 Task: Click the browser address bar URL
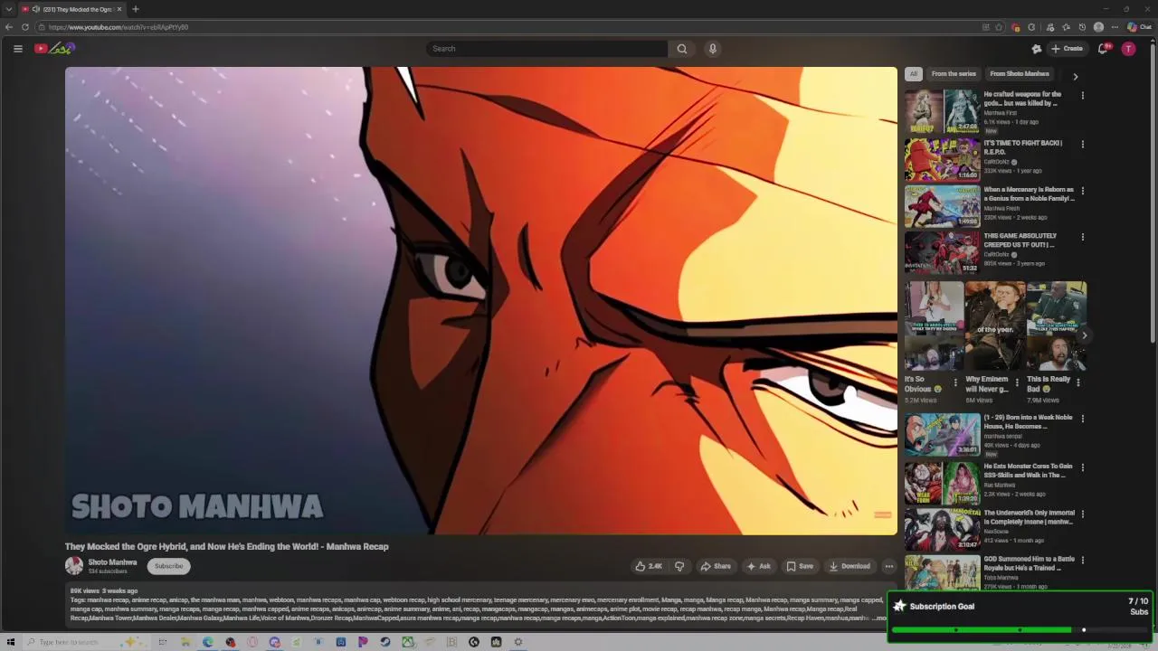pos(119,27)
